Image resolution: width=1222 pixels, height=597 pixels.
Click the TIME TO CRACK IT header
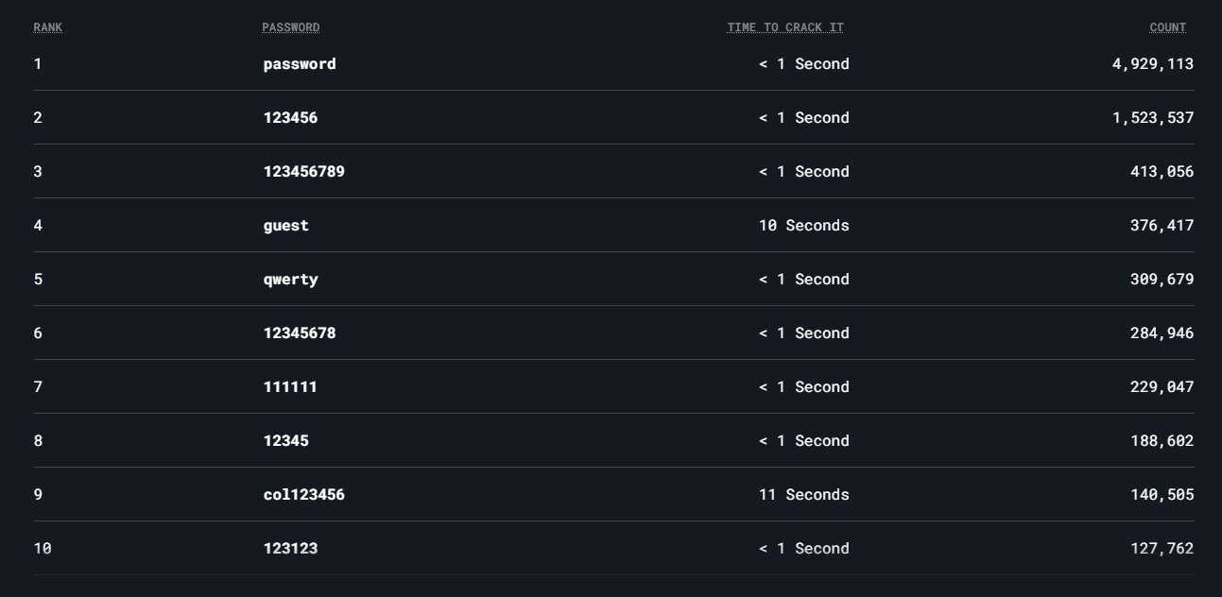(784, 27)
